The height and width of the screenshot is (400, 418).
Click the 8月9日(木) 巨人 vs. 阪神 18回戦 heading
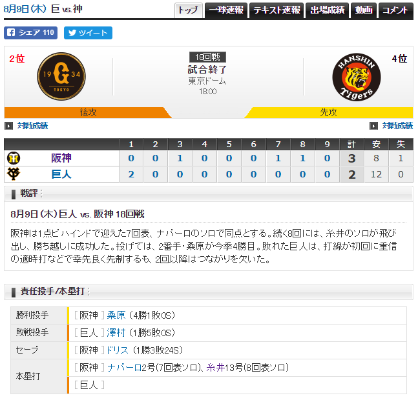78,214
